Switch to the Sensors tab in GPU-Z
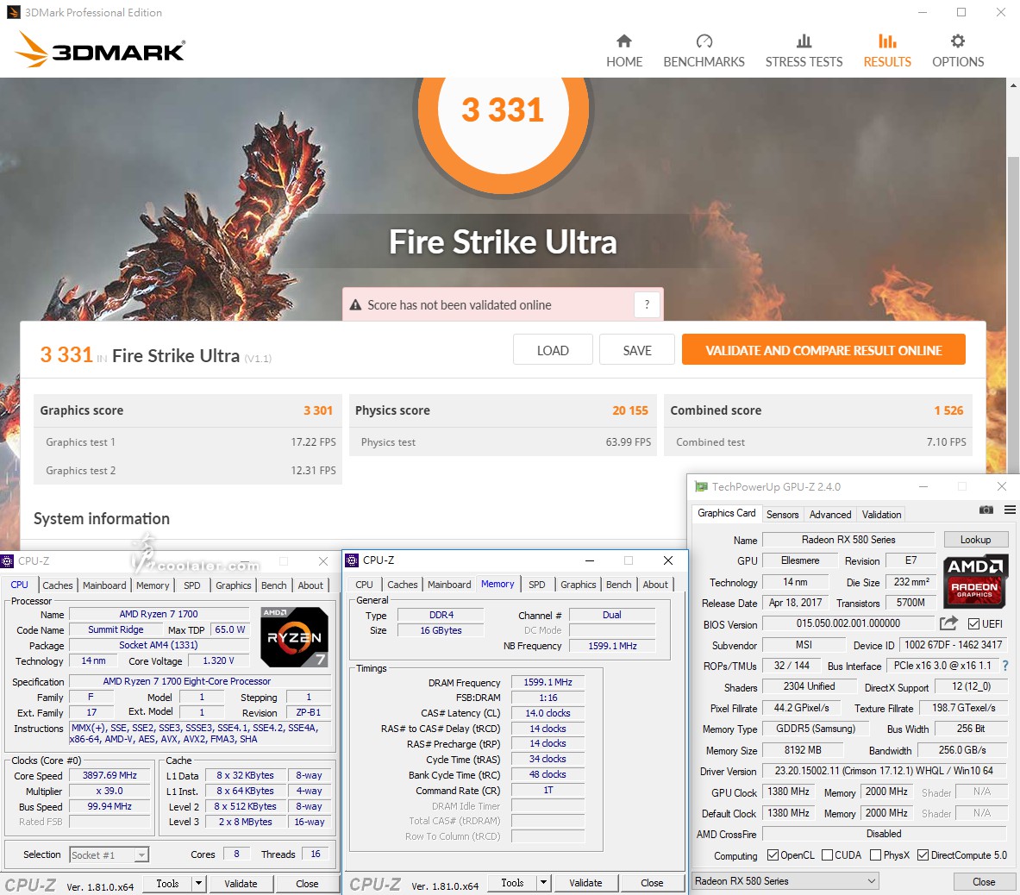Viewport: 1020px width, 895px height. (782, 515)
